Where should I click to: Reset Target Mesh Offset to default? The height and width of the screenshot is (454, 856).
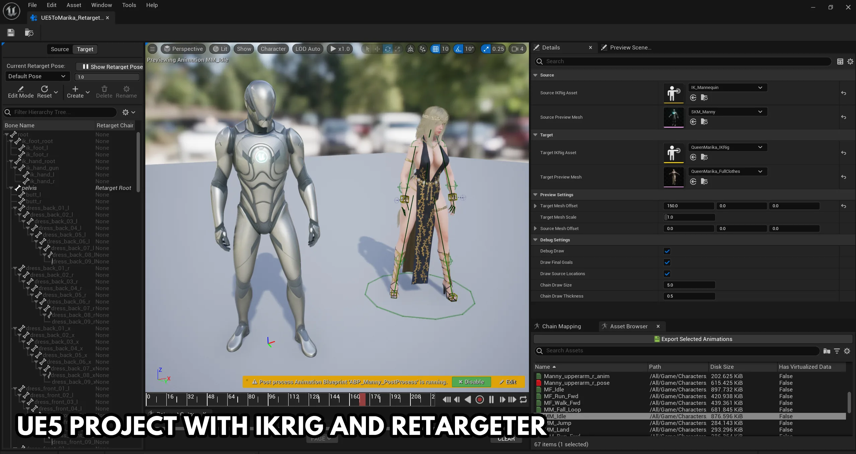click(x=843, y=206)
